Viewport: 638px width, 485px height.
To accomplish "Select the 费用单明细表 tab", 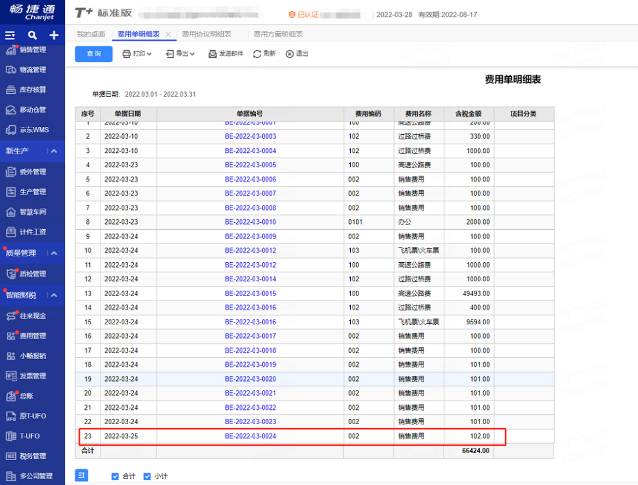I will pyautogui.click(x=139, y=34).
